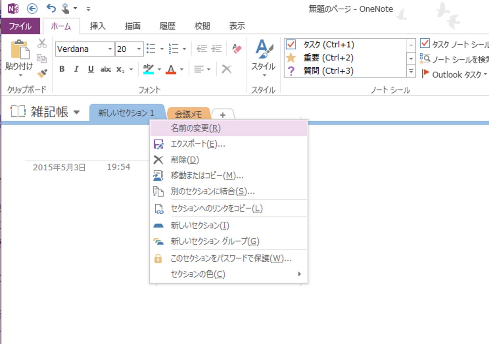Toggle the タスク (Ctrl+1) tag checkbox
The width and height of the screenshot is (489, 344).
click(x=291, y=44)
